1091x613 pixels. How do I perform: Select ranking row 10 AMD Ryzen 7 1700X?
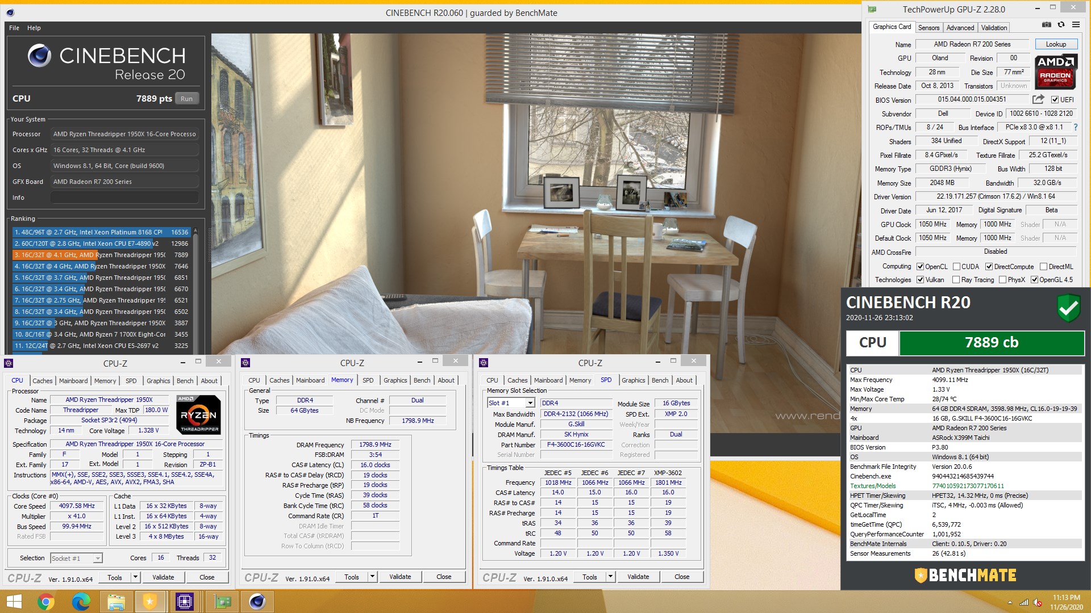tap(102, 334)
